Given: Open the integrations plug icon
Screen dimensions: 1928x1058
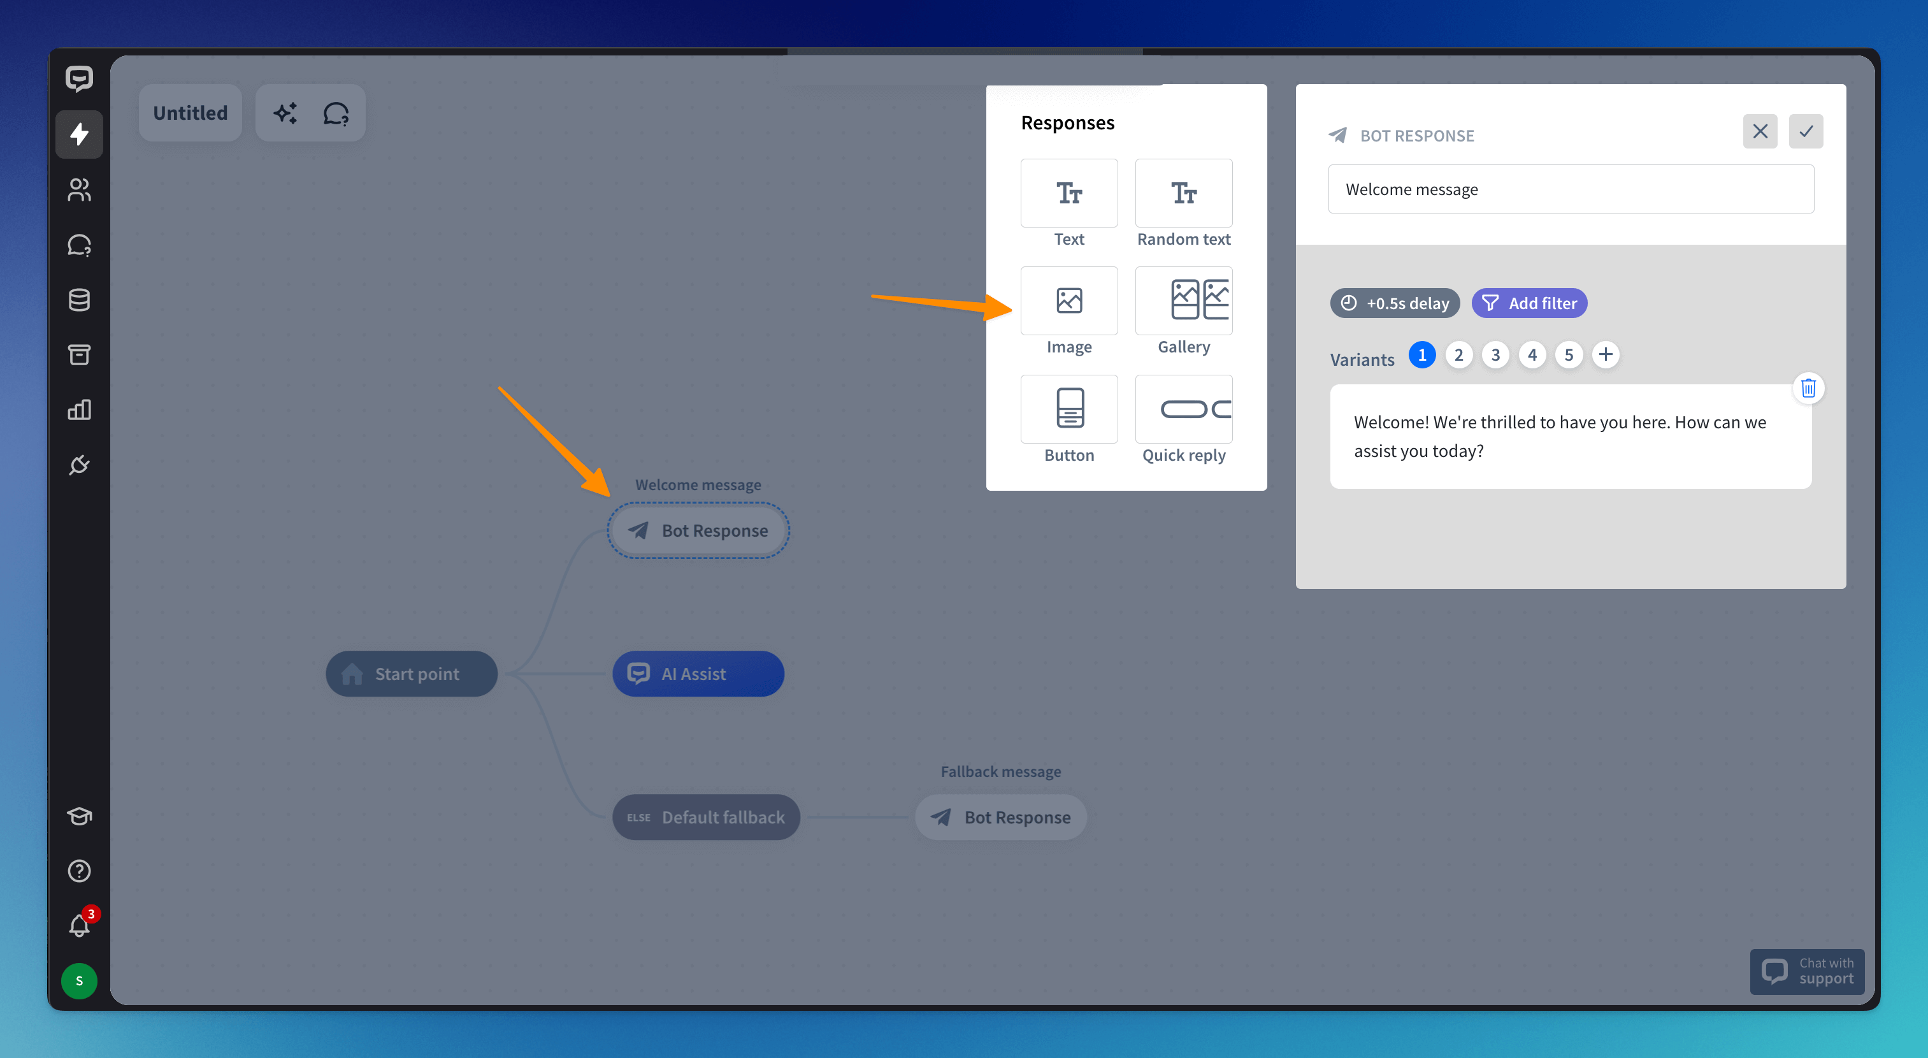Looking at the screenshot, I should click(x=78, y=465).
